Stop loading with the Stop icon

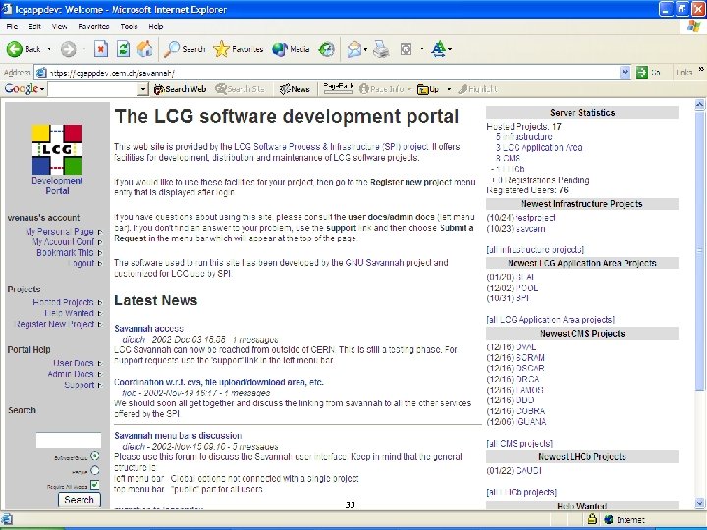tap(101, 49)
